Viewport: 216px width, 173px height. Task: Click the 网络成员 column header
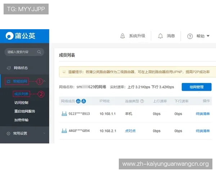tap(68, 101)
